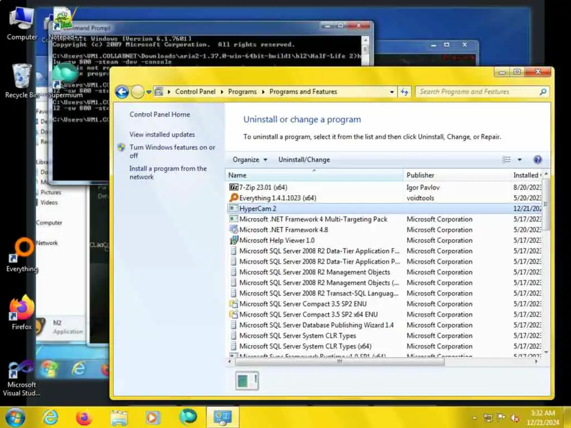Click the Back arrow in Programs and Features

[122, 92]
